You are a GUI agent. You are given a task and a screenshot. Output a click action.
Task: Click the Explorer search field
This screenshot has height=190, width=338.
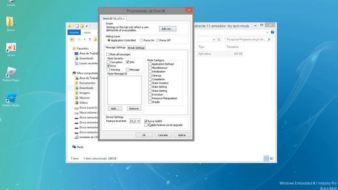(x=248, y=40)
